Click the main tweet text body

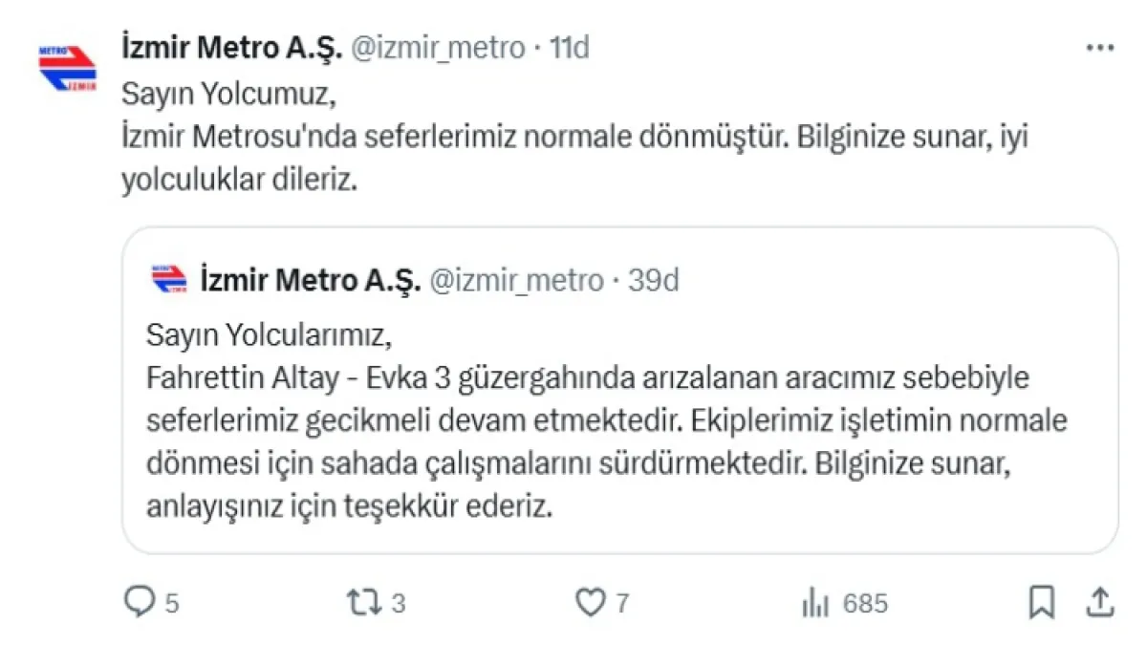pyautogui.click(x=573, y=138)
